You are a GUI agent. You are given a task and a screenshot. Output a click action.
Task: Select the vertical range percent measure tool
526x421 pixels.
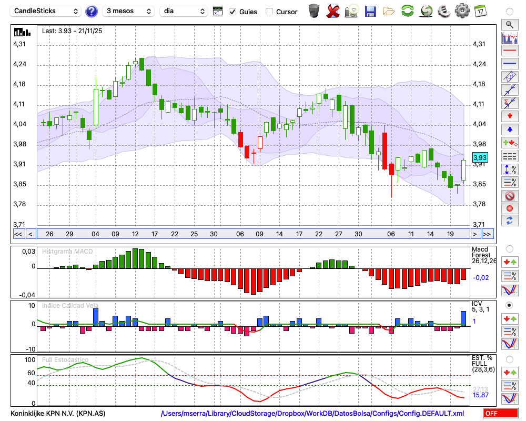(510, 169)
